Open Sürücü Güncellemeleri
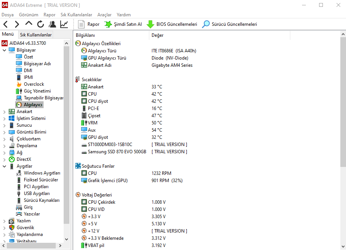 [x=230, y=24]
